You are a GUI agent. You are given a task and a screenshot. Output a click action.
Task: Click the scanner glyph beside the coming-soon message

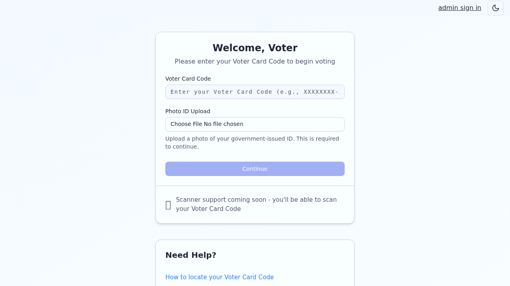point(168,204)
